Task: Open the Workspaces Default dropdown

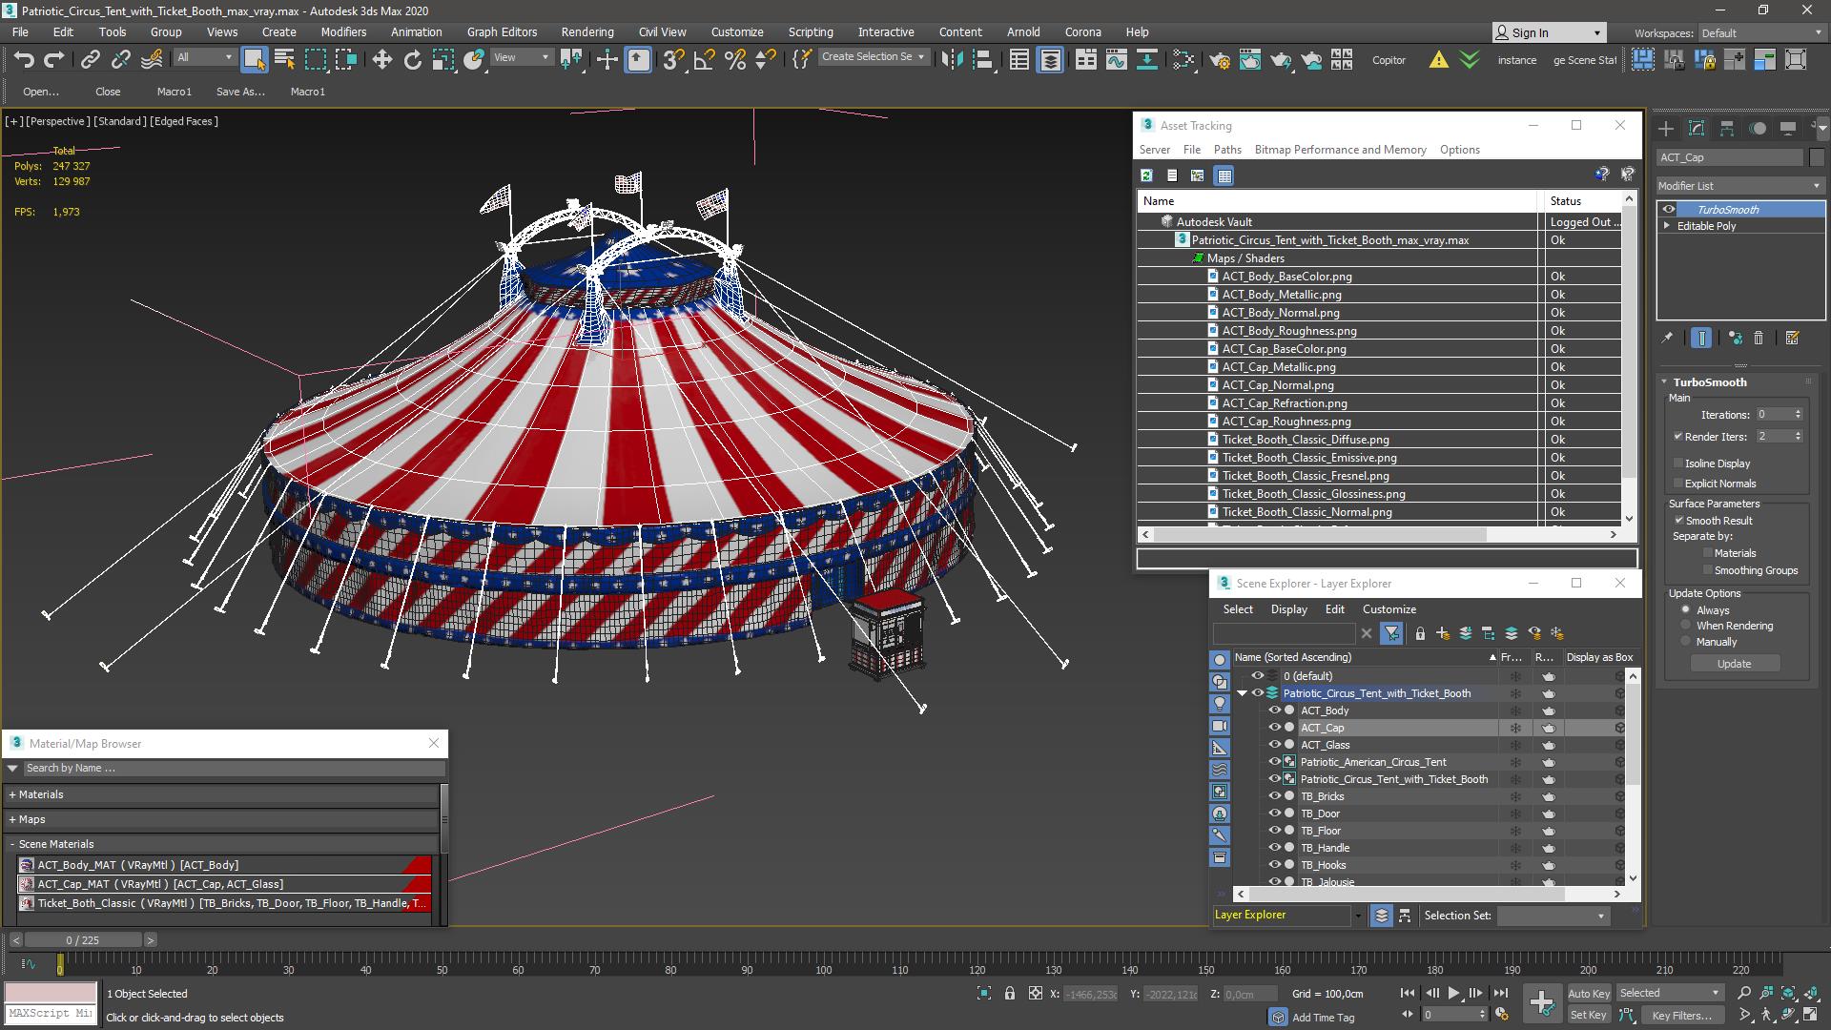Action: pyautogui.click(x=1762, y=33)
